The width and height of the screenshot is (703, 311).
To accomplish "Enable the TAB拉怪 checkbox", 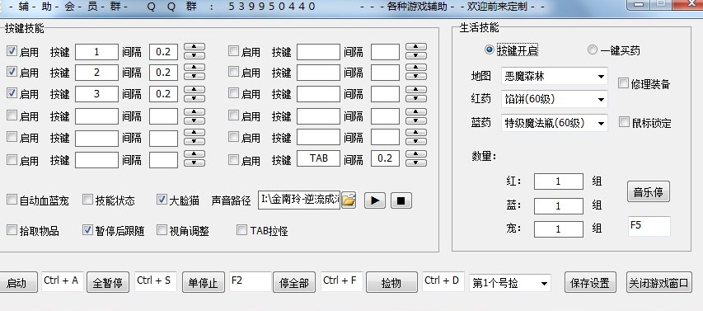I will click(241, 230).
